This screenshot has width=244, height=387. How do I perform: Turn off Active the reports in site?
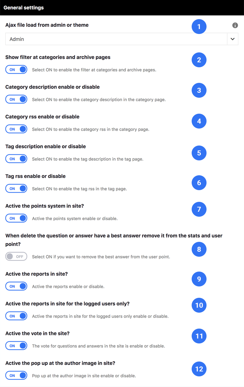(16, 286)
